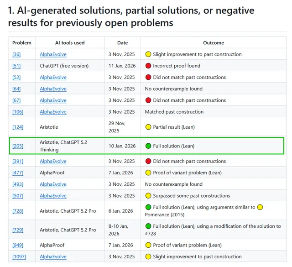Follow AlphaEvolve link in row [36]
Viewport: 292px width, 267px height.
[x=53, y=54]
